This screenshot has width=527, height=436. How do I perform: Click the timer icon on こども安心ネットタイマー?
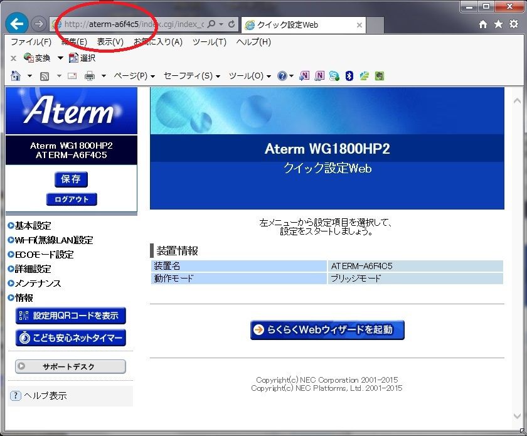24,338
